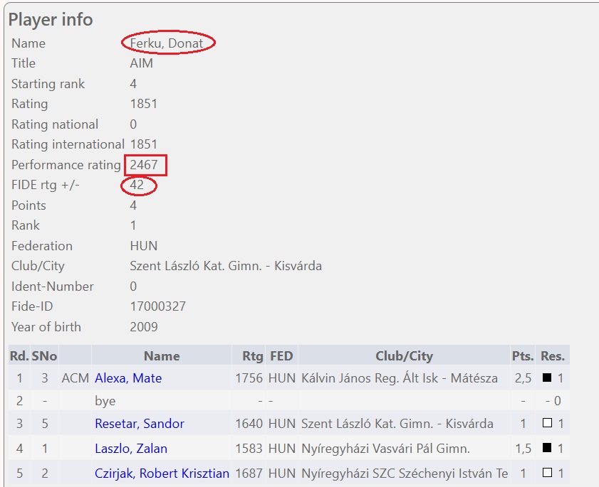599x487 pixels.
Task: Open the Resetar, Sandor player link
Action: 140,424
